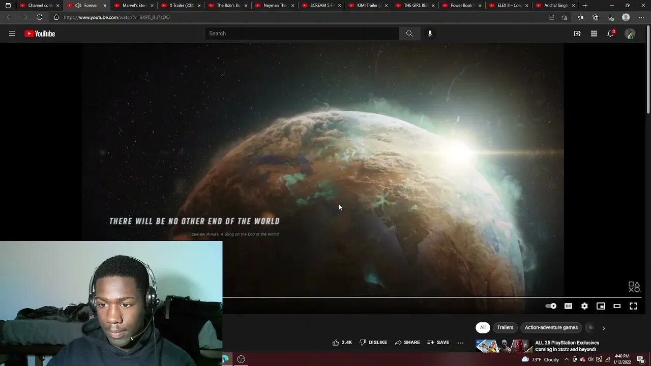Switch to the SCREAM 5 browser tab

pyautogui.click(x=322, y=6)
